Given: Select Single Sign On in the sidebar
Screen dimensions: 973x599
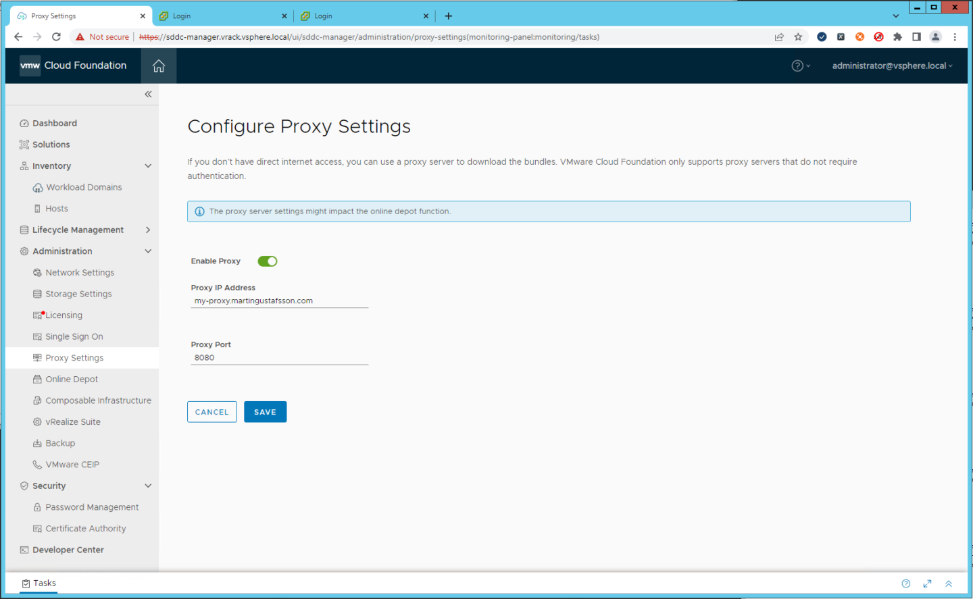Looking at the screenshot, I should [x=74, y=336].
